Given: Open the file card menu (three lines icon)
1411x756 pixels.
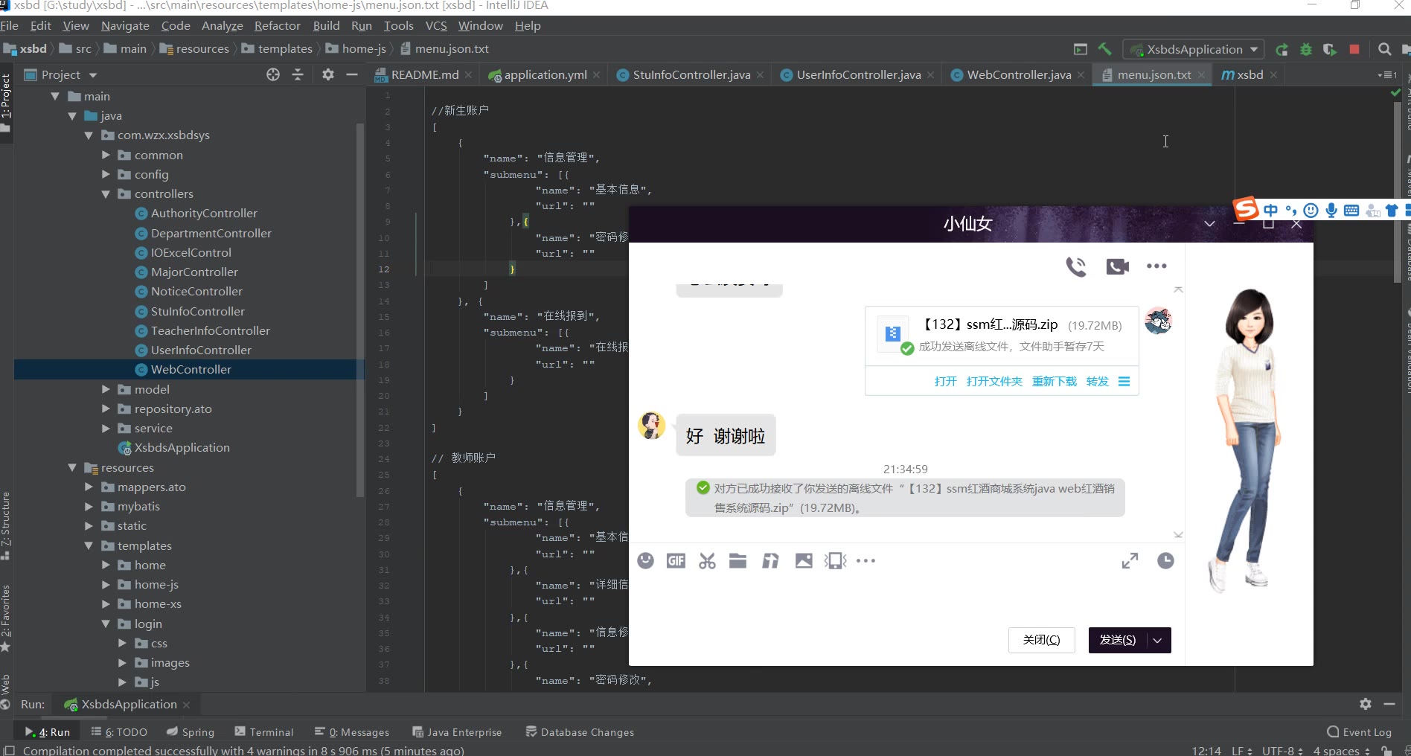Looking at the screenshot, I should [x=1124, y=382].
